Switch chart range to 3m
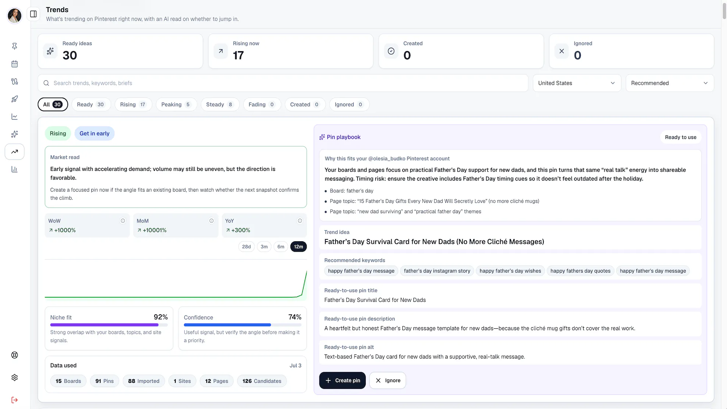The height and width of the screenshot is (409, 727). (264, 247)
